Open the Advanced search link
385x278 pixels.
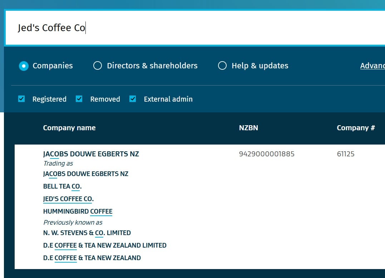click(372, 65)
